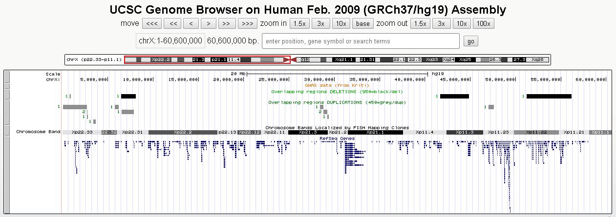
Task: Move view far right with >>> button
Action: [247, 23]
